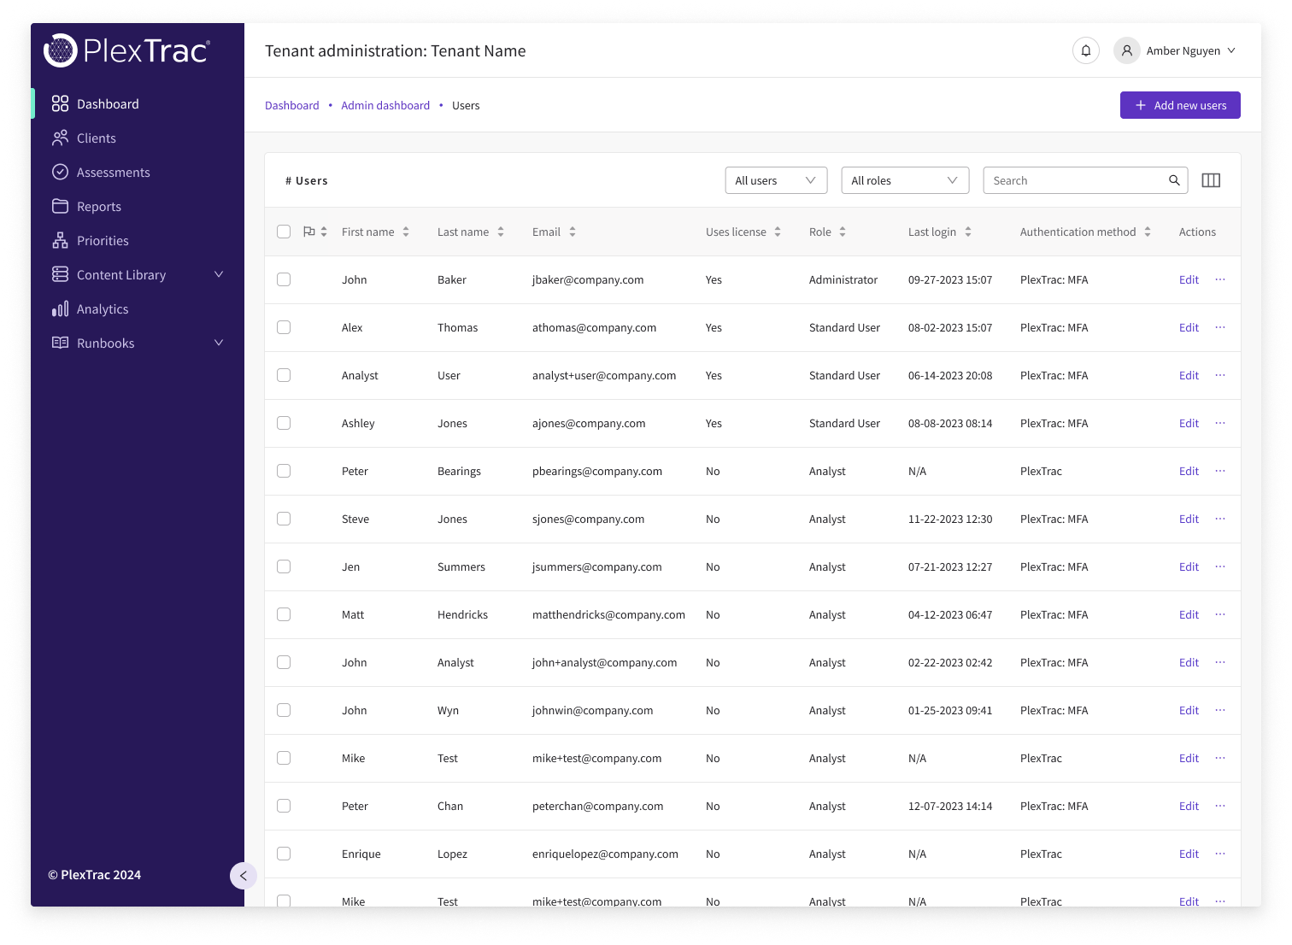This screenshot has height=945, width=1292.
Task: Click Add new users button
Action: 1180,105
